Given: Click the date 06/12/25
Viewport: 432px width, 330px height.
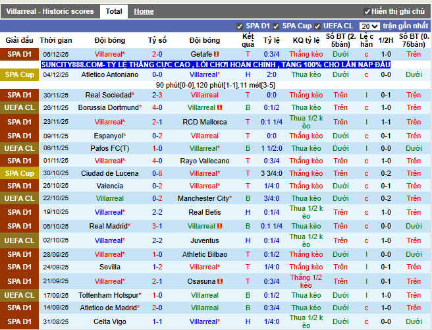Looking at the screenshot, I should [56, 55].
